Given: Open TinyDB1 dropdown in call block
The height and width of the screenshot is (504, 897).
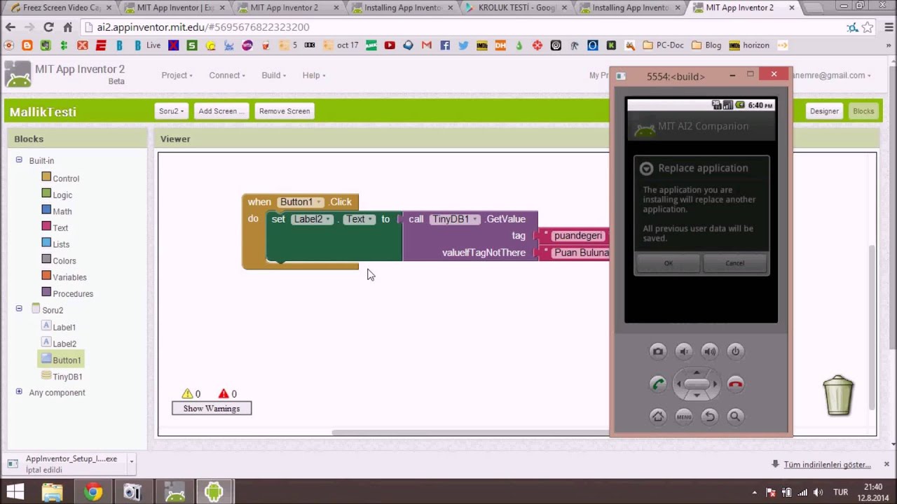Looking at the screenshot, I should coord(455,219).
